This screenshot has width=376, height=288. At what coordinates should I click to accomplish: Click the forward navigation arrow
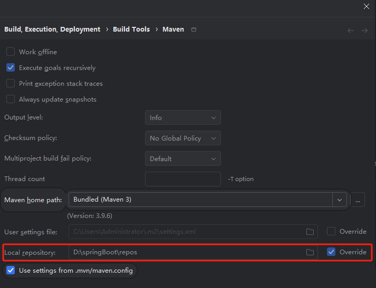[x=364, y=31]
